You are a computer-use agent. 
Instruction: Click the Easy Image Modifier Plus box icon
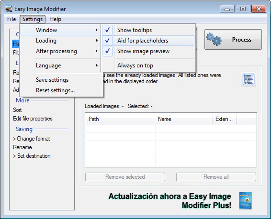245,201
